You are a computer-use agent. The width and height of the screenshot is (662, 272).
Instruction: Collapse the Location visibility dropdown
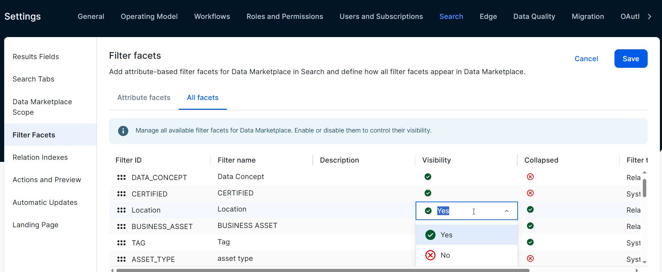(506, 211)
